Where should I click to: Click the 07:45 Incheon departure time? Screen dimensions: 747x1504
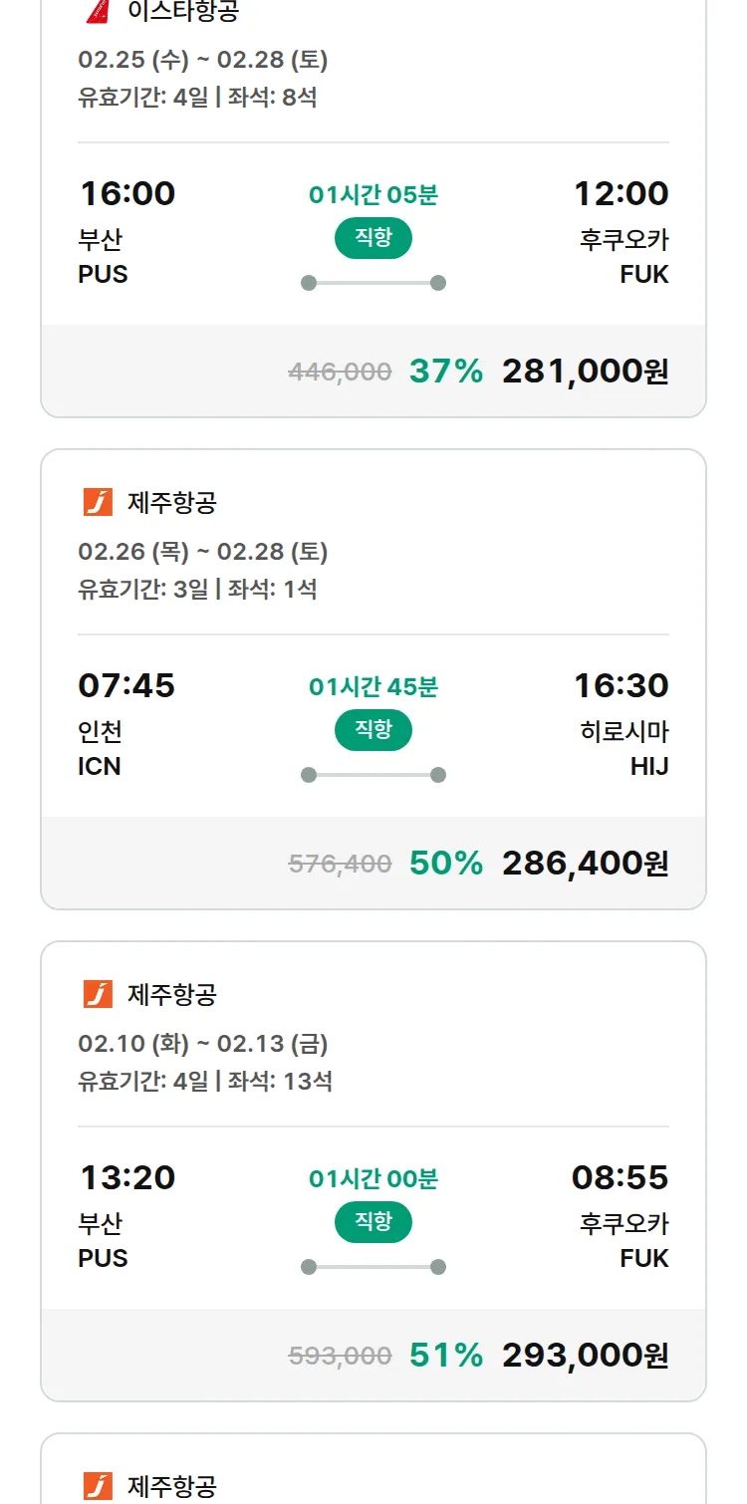[126, 685]
